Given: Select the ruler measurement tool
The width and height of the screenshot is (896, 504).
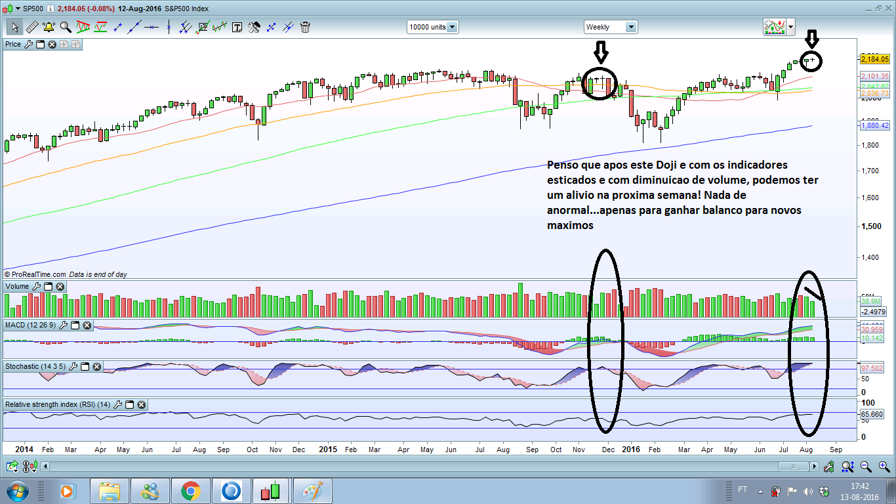Looking at the screenshot, I should coord(31,27).
